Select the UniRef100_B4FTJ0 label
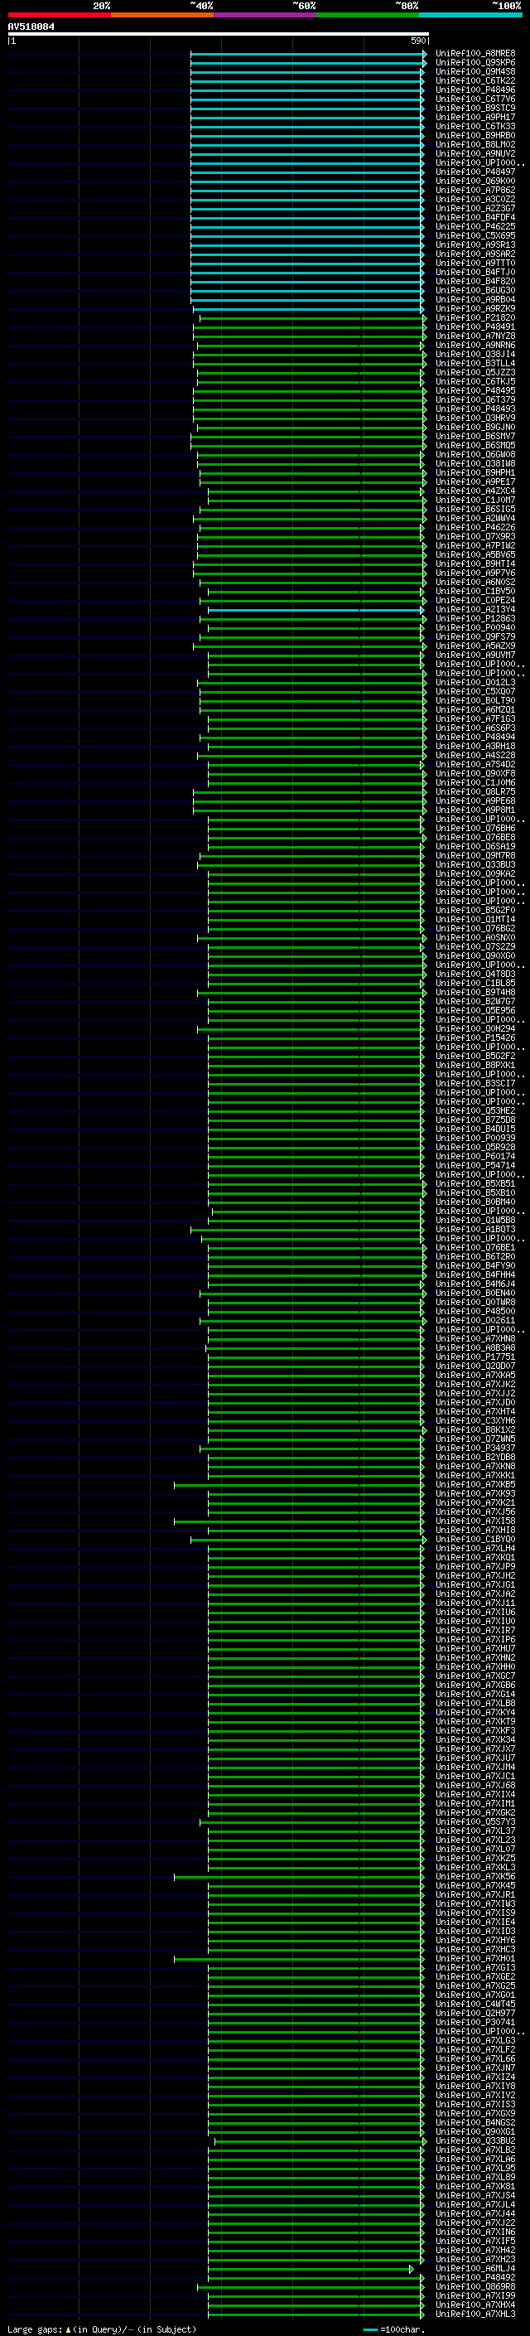This screenshot has width=530, height=2336. 475,272
